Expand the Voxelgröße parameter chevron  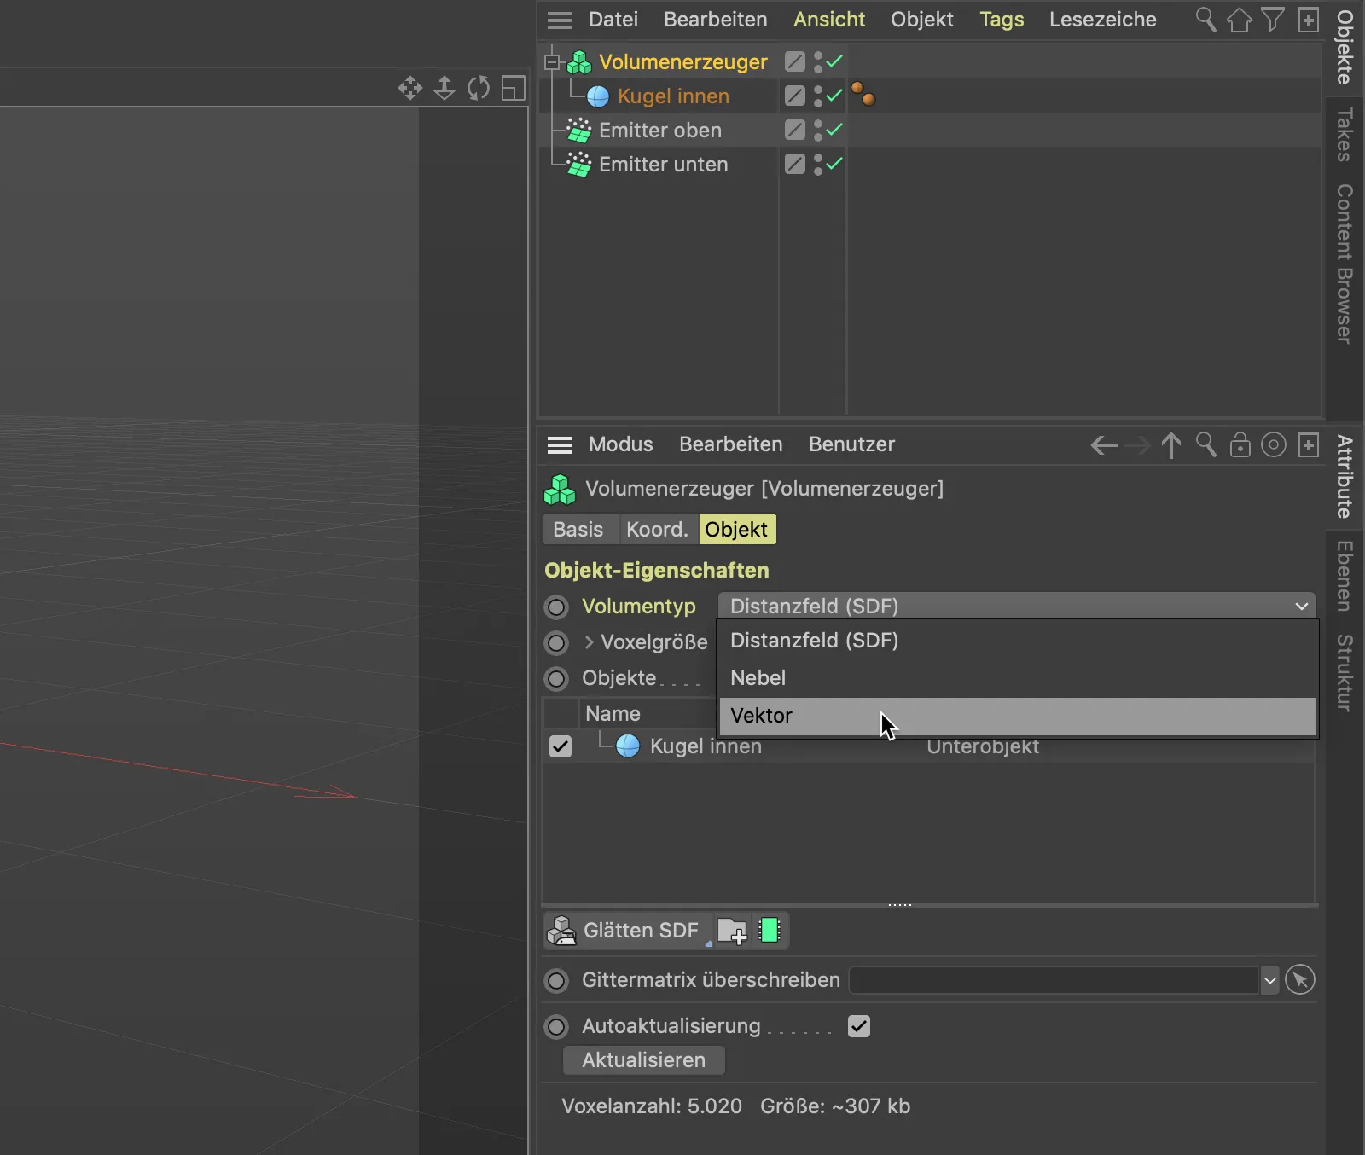[589, 642]
